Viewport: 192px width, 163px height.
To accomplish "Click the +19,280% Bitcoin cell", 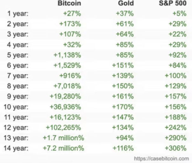I will tap(65, 96).
